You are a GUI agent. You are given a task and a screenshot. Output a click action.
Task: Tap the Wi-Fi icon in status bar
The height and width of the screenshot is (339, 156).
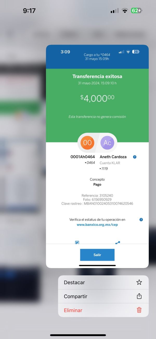(125, 11)
